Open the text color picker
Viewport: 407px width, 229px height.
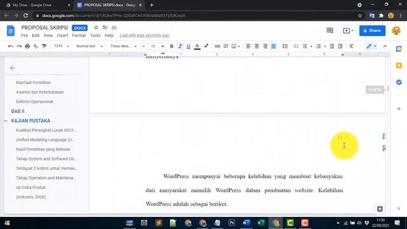click(197, 46)
